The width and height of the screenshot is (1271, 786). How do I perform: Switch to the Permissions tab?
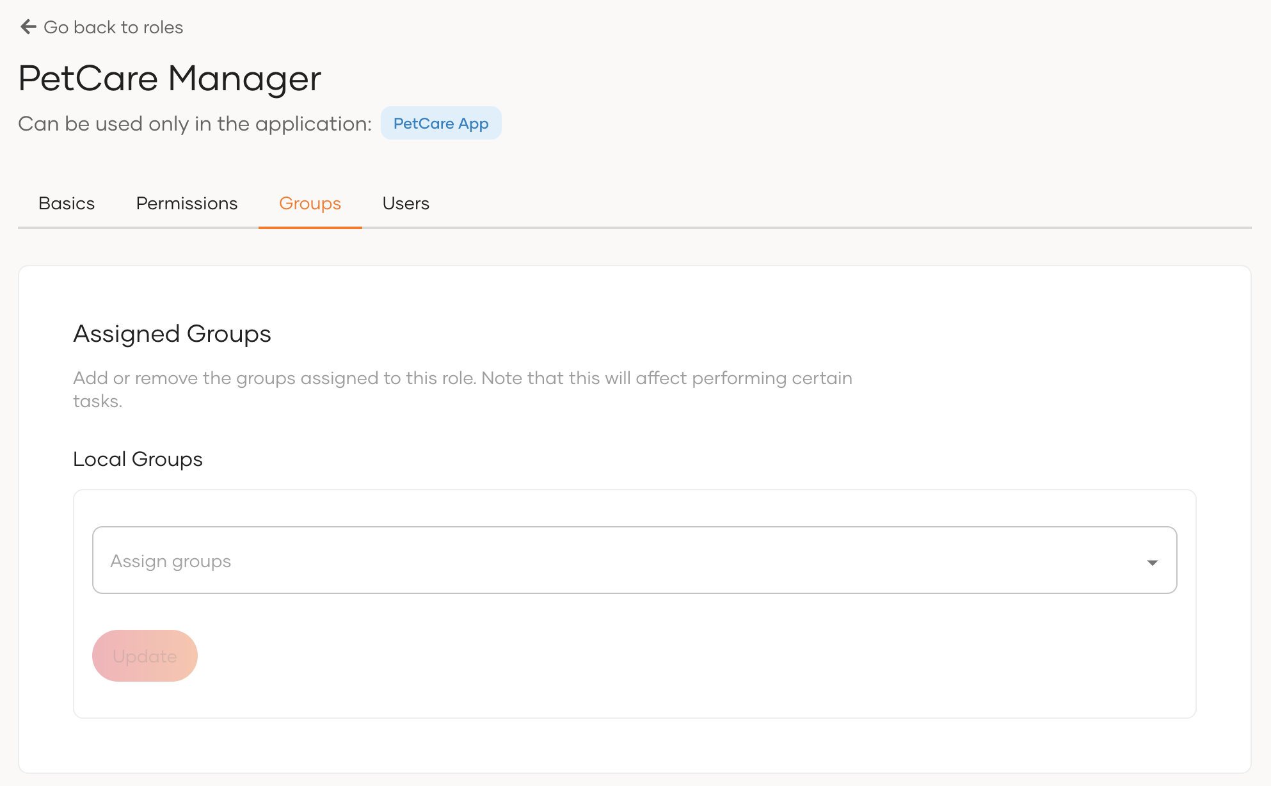pyautogui.click(x=186, y=203)
